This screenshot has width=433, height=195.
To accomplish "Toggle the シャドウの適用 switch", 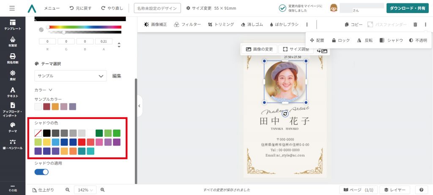I will click(x=41, y=172).
